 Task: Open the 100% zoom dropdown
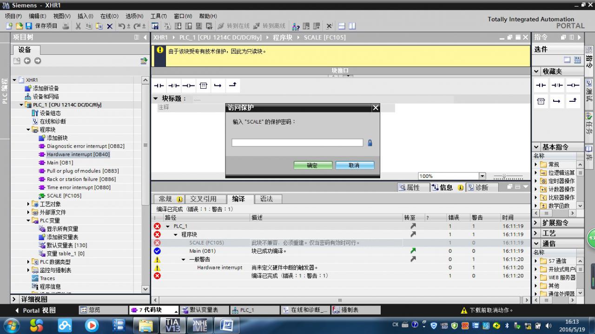[x=482, y=176]
